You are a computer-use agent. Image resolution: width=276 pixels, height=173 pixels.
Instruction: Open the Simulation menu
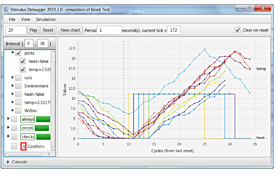click(x=45, y=19)
